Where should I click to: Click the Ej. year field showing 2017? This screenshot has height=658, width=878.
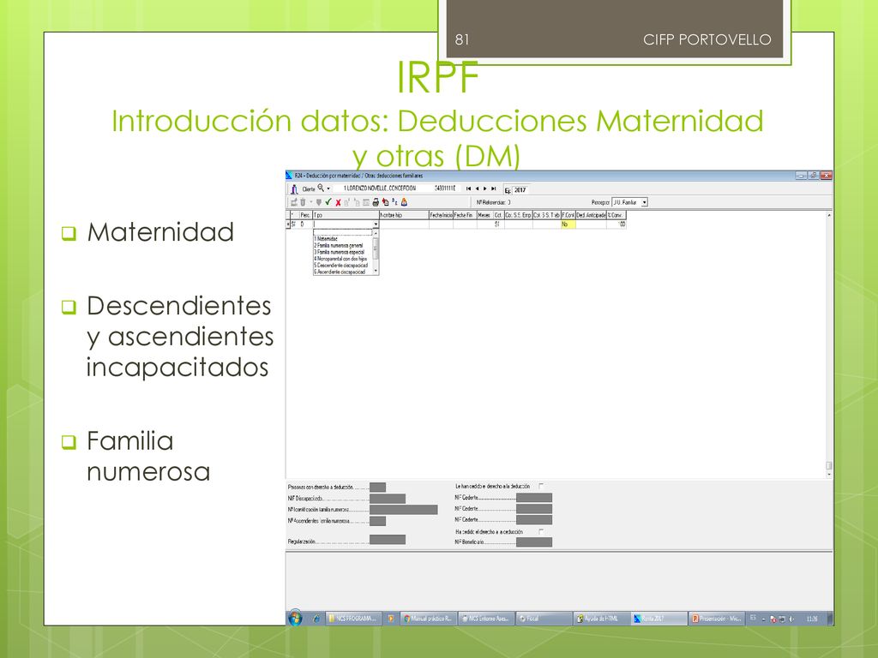[520, 190]
